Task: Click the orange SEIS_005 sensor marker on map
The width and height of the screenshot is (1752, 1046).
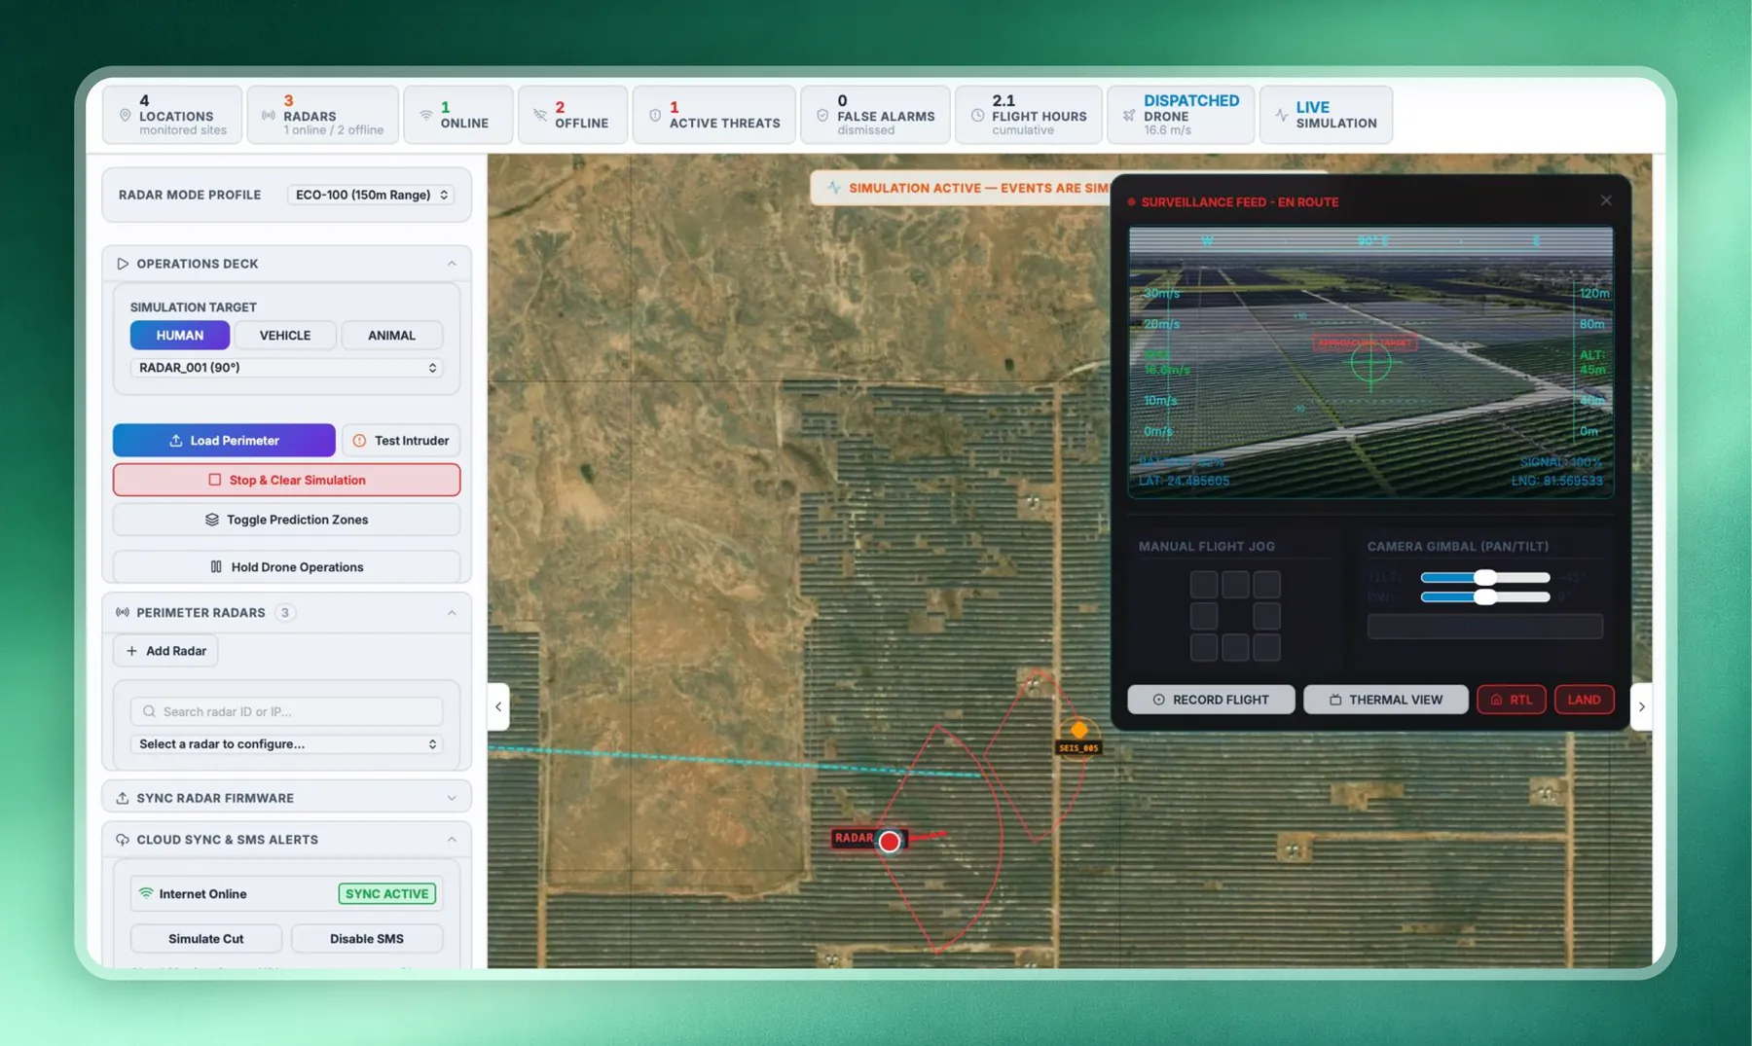Action: click(x=1078, y=730)
